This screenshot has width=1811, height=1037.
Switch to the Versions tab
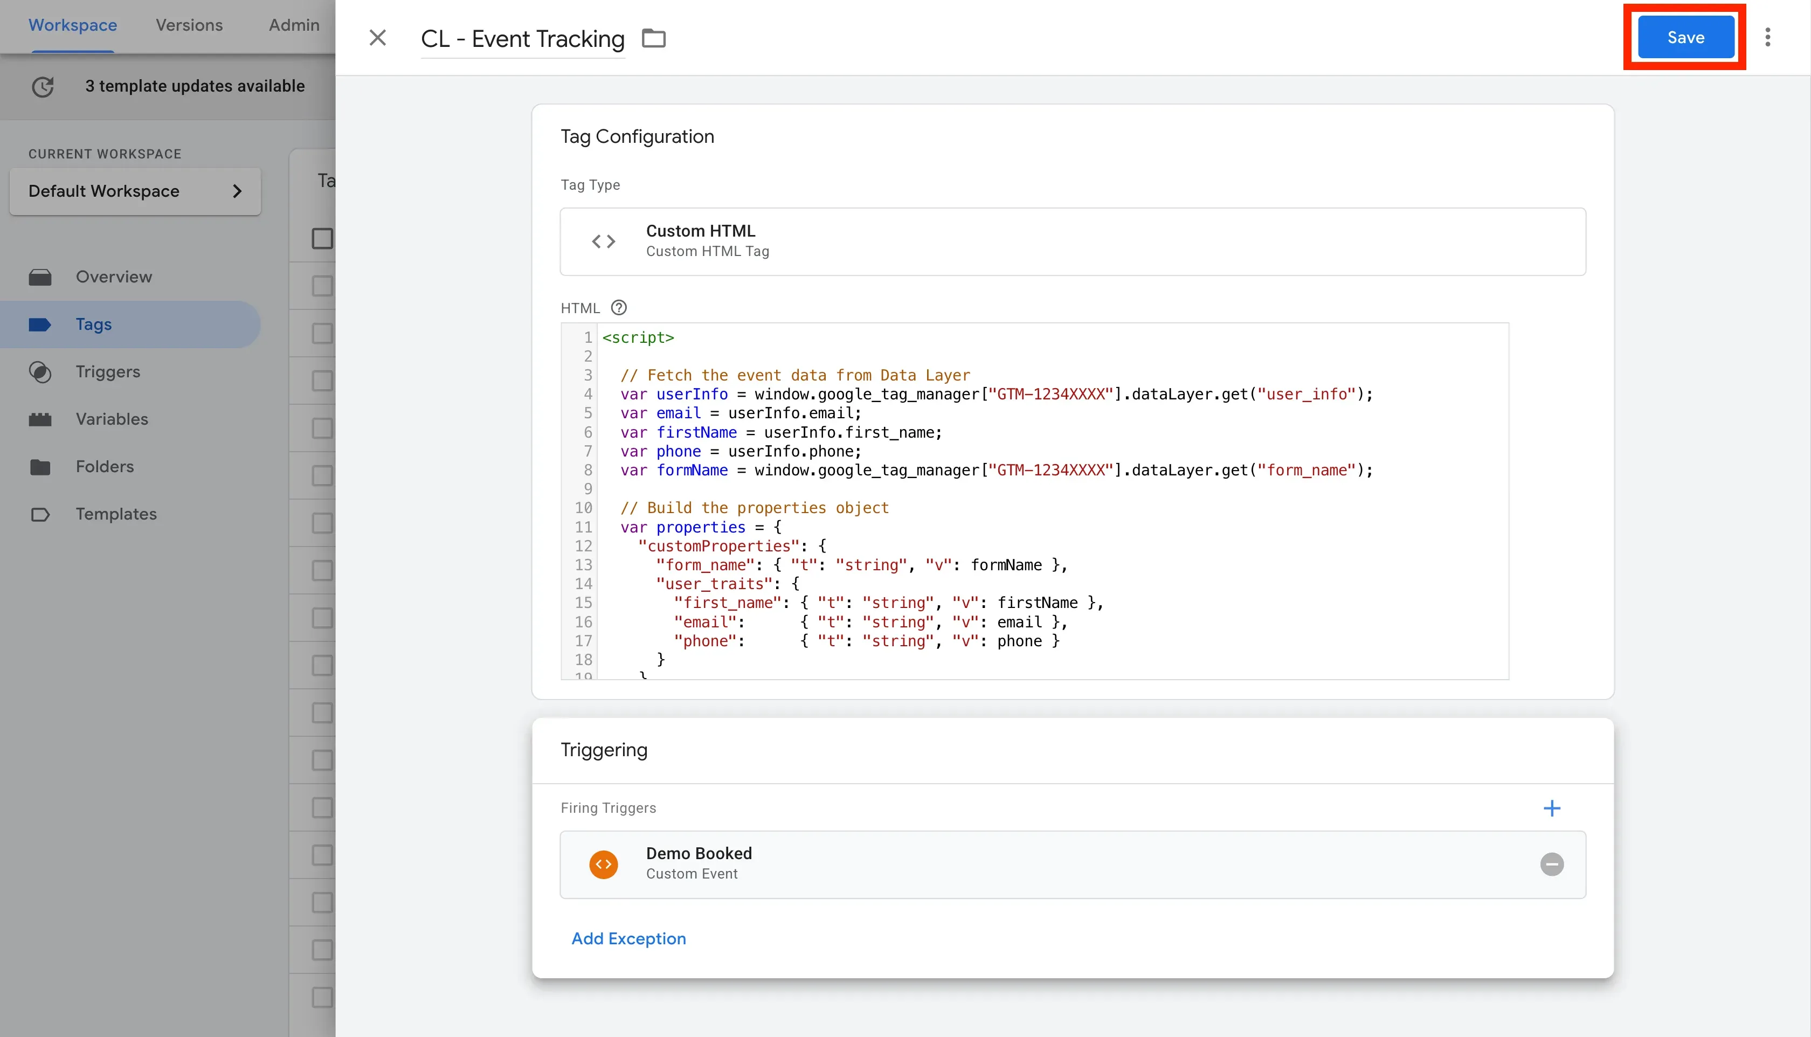[189, 25]
